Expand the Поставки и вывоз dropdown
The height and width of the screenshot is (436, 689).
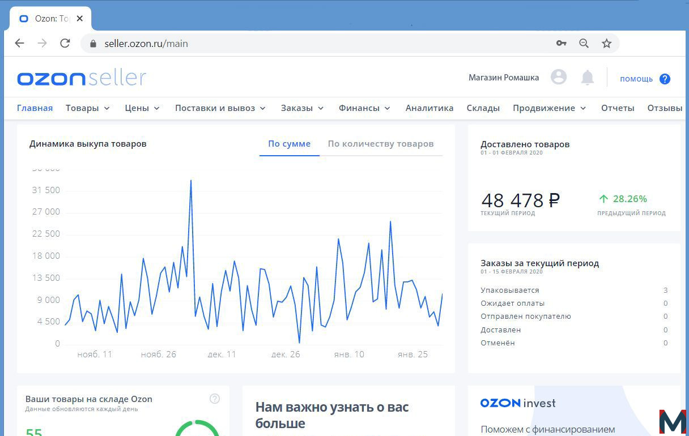tap(220, 108)
